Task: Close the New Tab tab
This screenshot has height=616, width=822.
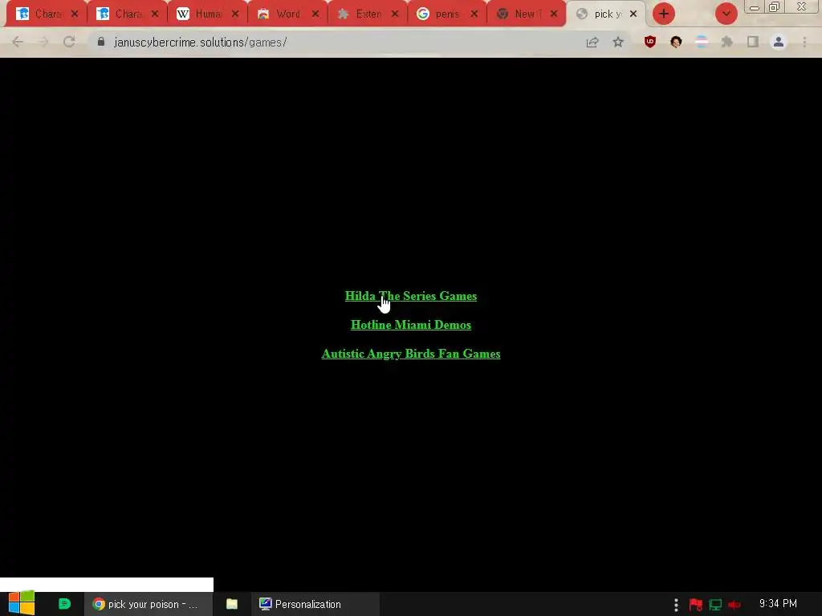Action: 554,14
